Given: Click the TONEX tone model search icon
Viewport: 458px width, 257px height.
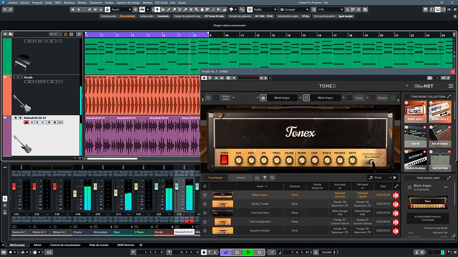Looking at the screenshot, I should pos(272,178).
